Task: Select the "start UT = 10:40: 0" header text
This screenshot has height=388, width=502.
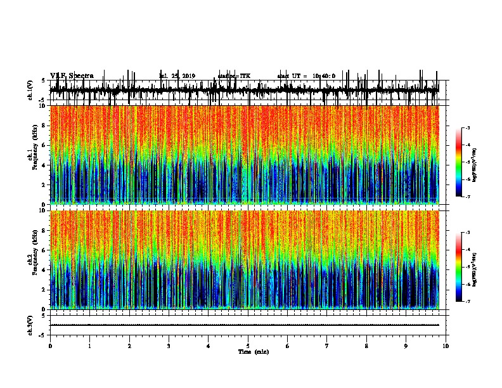Action: coord(306,76)
